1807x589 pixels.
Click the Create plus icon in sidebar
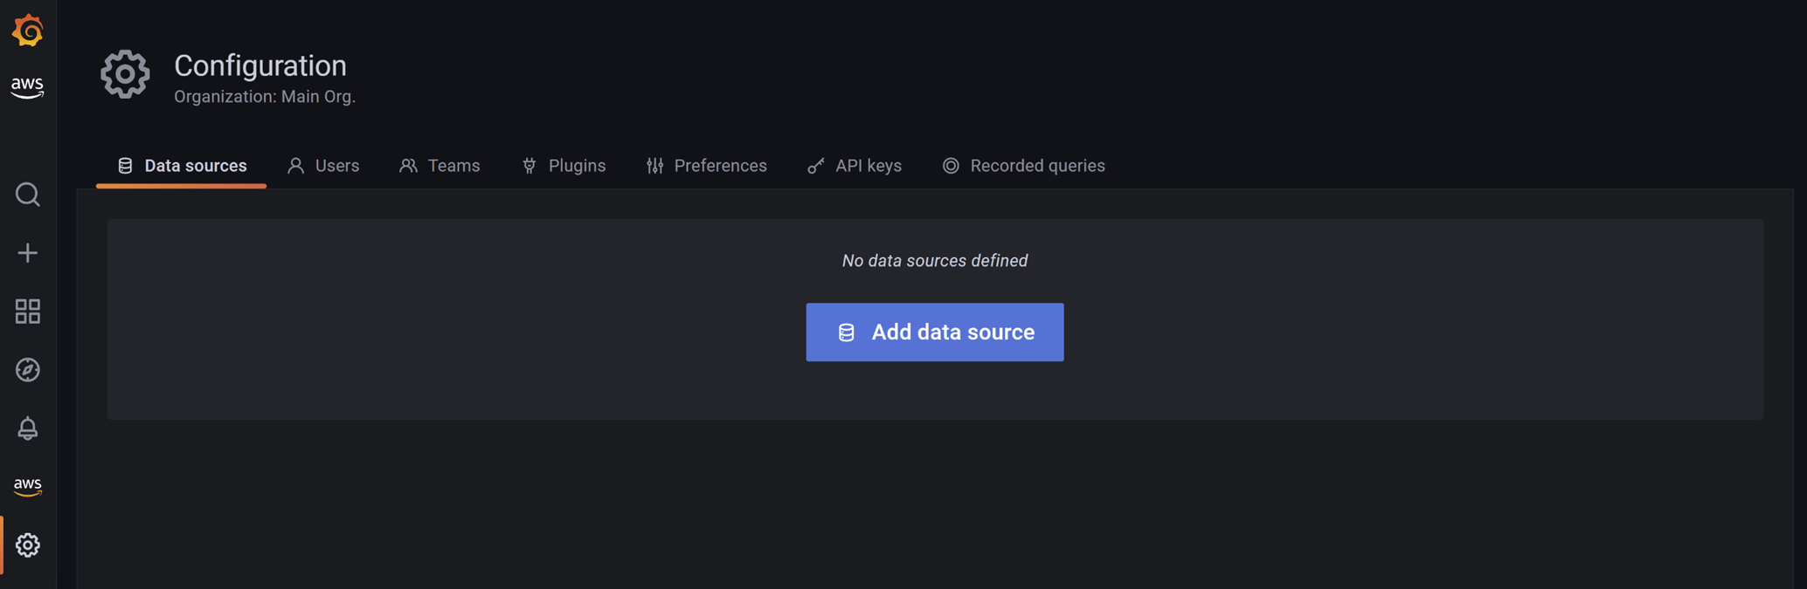tap(28, 253)
